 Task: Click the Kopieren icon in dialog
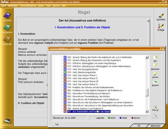pyautogui.click(x=155, y=83)
